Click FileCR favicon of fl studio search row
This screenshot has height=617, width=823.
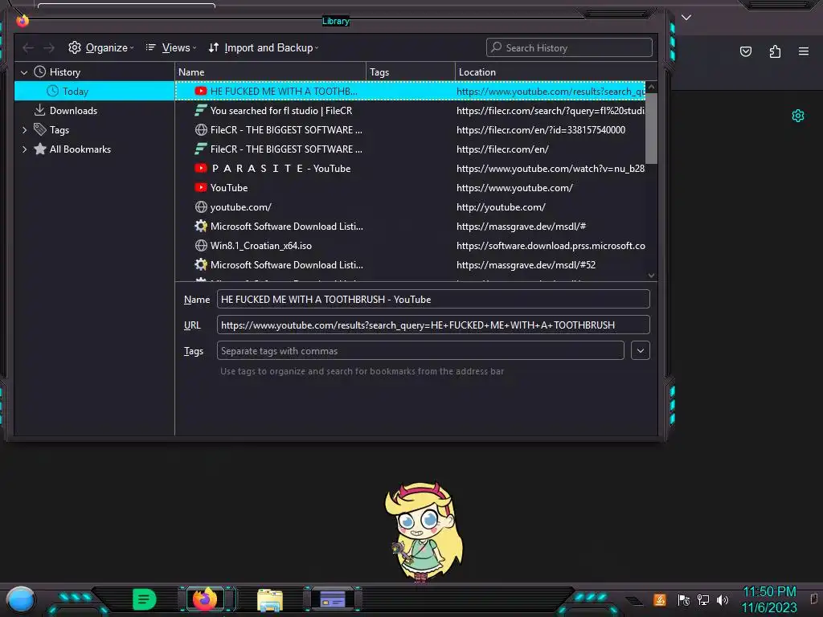pos(200,111)
